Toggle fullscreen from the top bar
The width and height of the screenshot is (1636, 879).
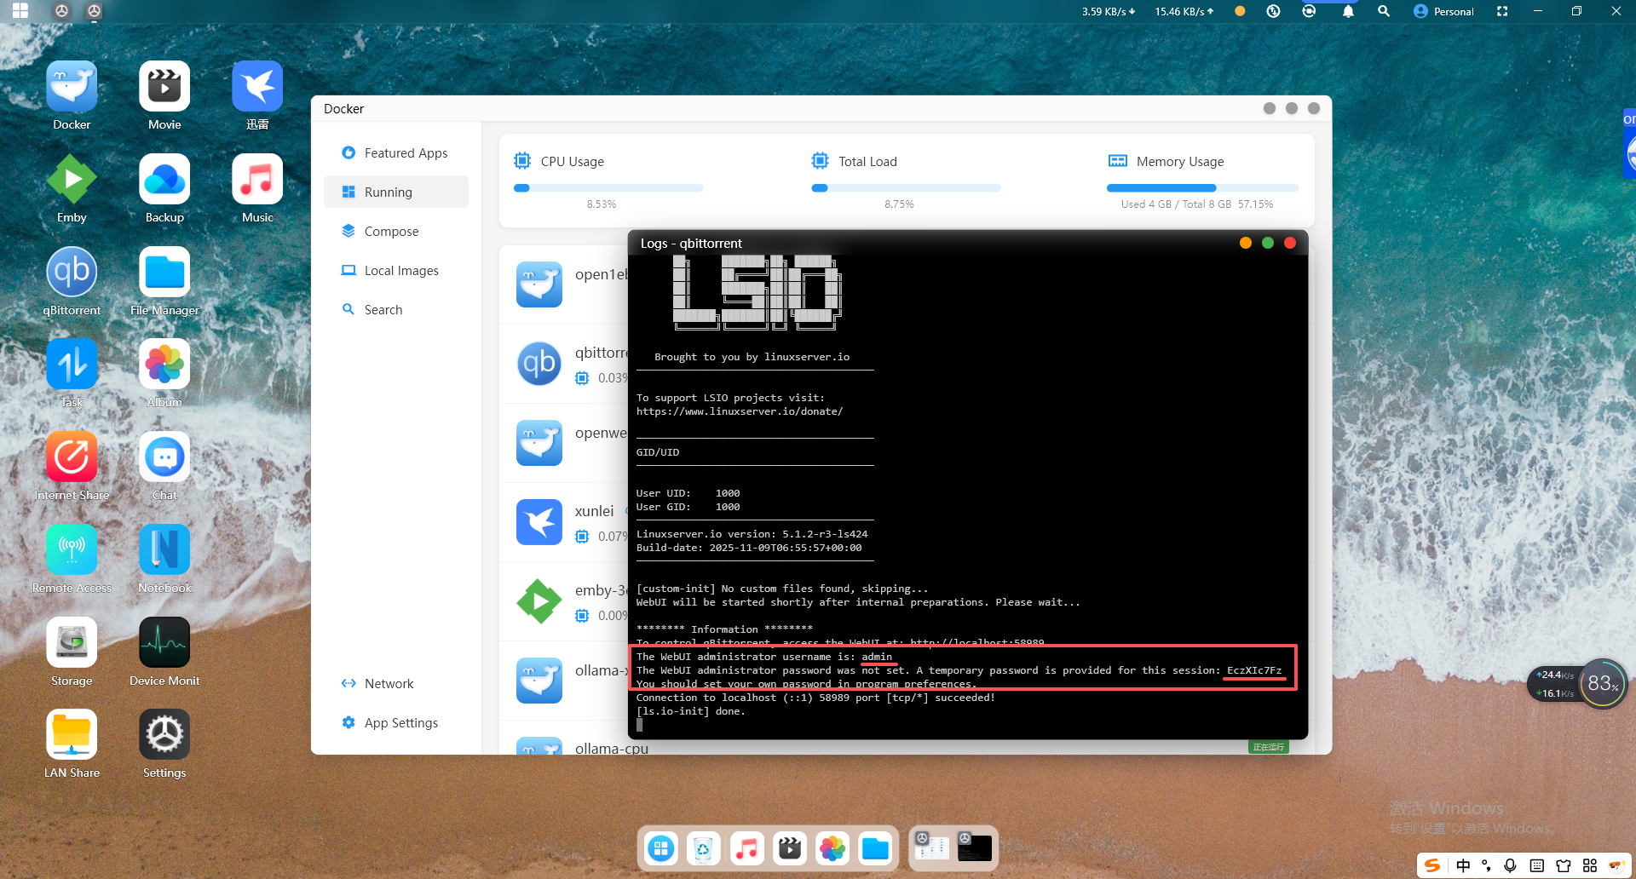[x=1502, y=11]
